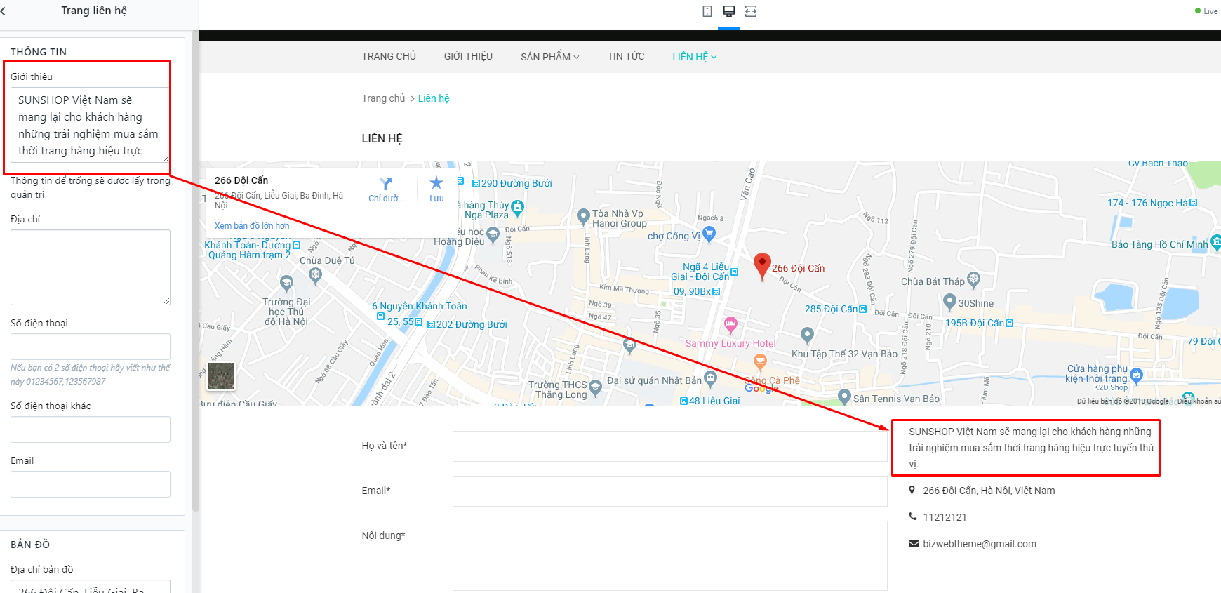This screenshot has height=593, width=1221.
Task: Click the Trang chủ breadcrumb link
Action: click(x=383, y=98)
